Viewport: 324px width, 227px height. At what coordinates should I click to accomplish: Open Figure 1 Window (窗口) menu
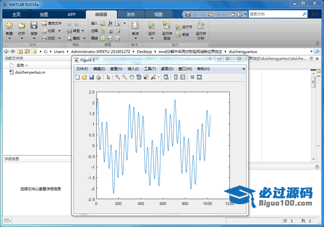coord(185,69)
